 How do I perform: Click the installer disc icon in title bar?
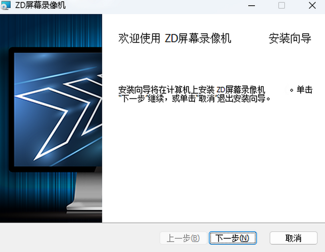[6, 5]
